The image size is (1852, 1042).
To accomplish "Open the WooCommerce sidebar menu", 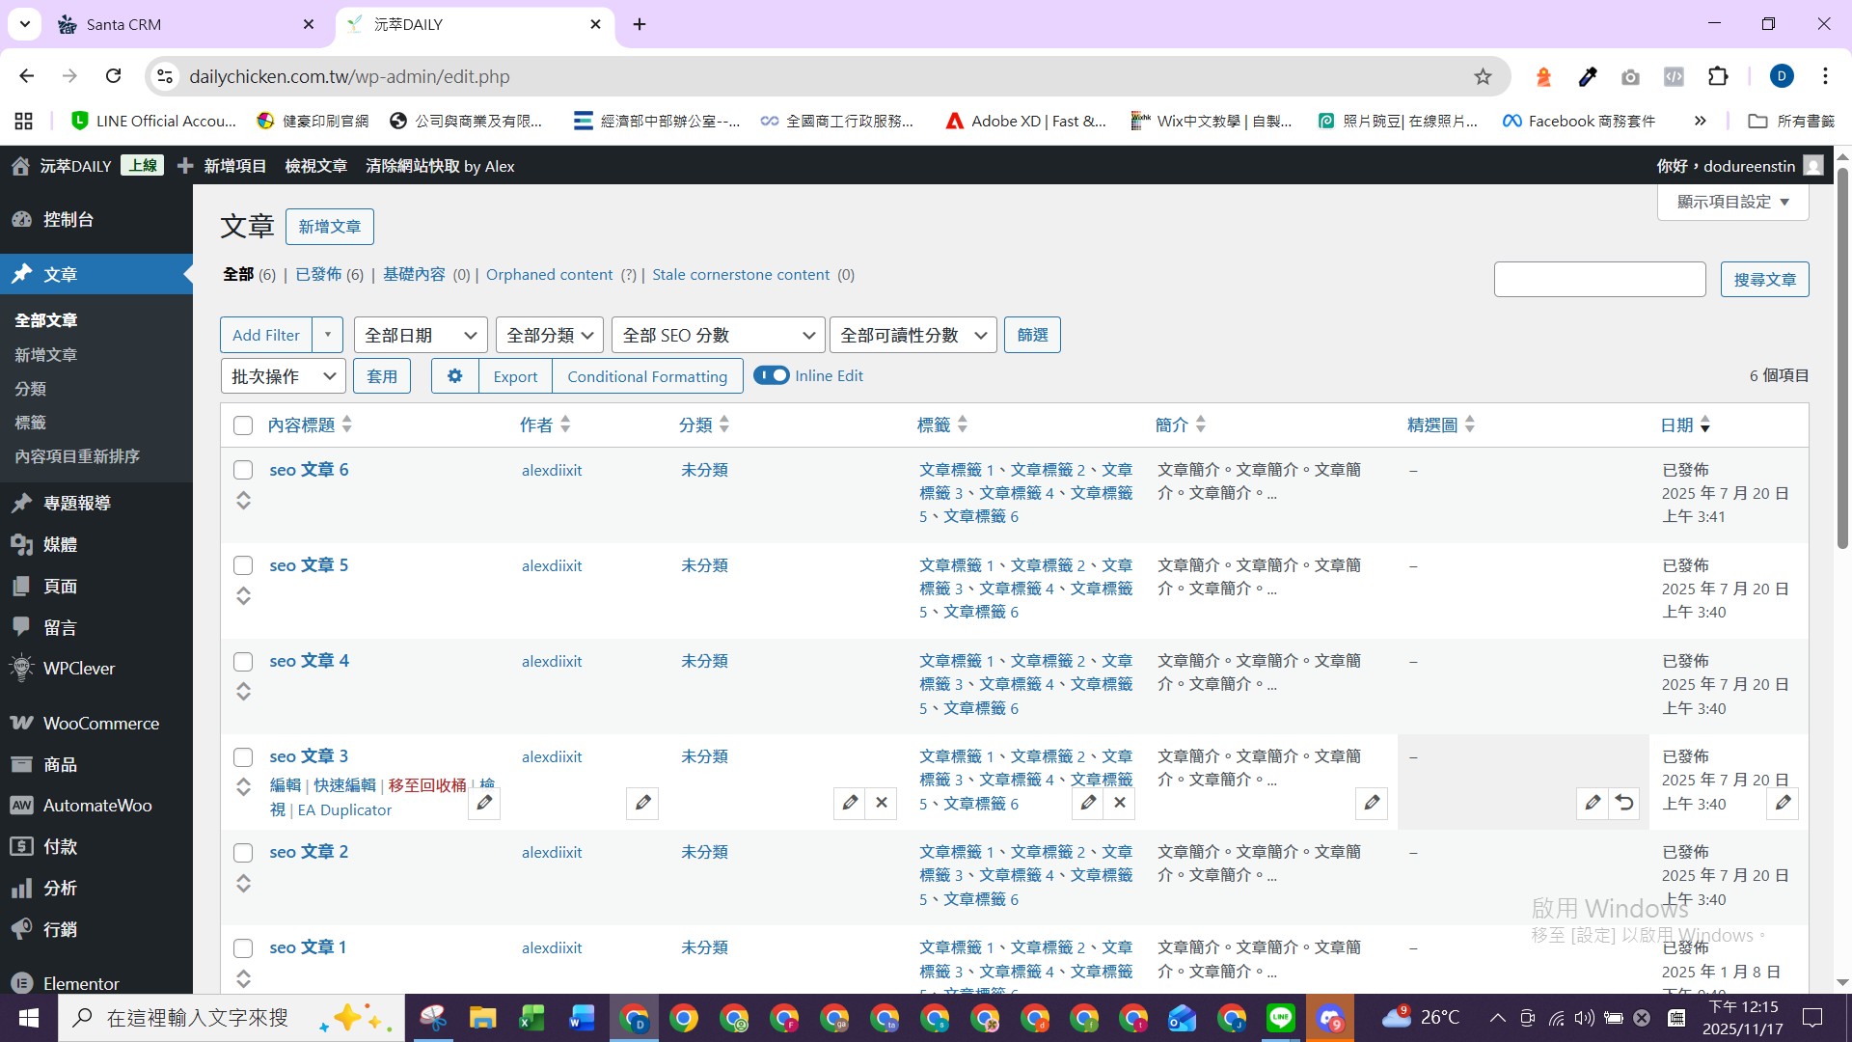I will [100, 724].
